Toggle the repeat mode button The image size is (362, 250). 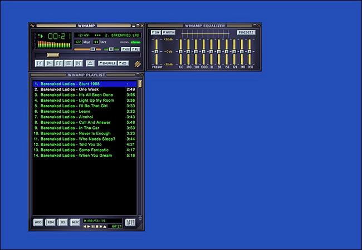point(124,63)
